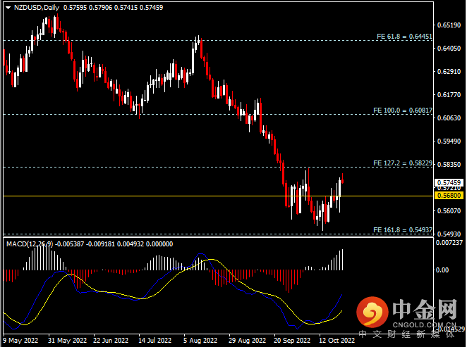
Task: Click the 12 Oct 2022 date label
Action: pos(337,341)
